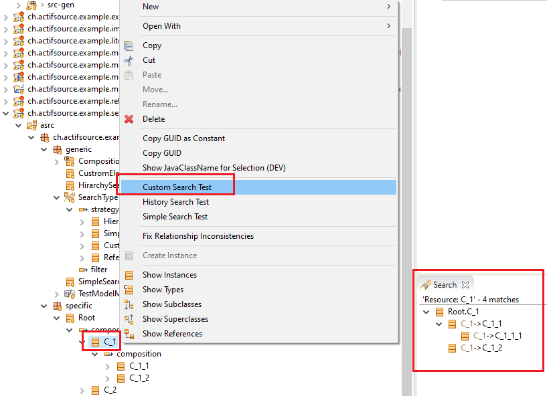Viewport: 547px width, 396px height.
Task: Close the Search view tab
Action: 465,285
